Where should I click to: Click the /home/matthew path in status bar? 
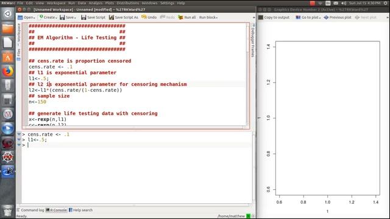231,217
